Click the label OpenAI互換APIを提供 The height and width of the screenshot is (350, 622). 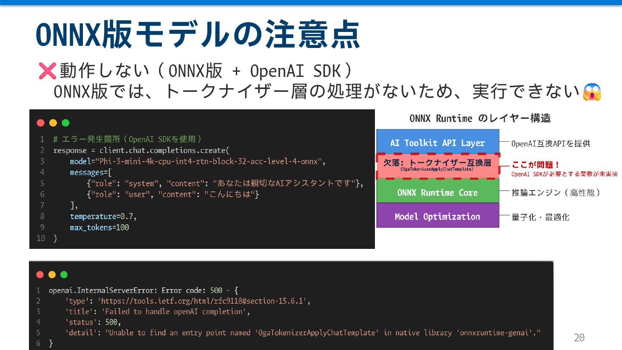click(x=551, y=143)
